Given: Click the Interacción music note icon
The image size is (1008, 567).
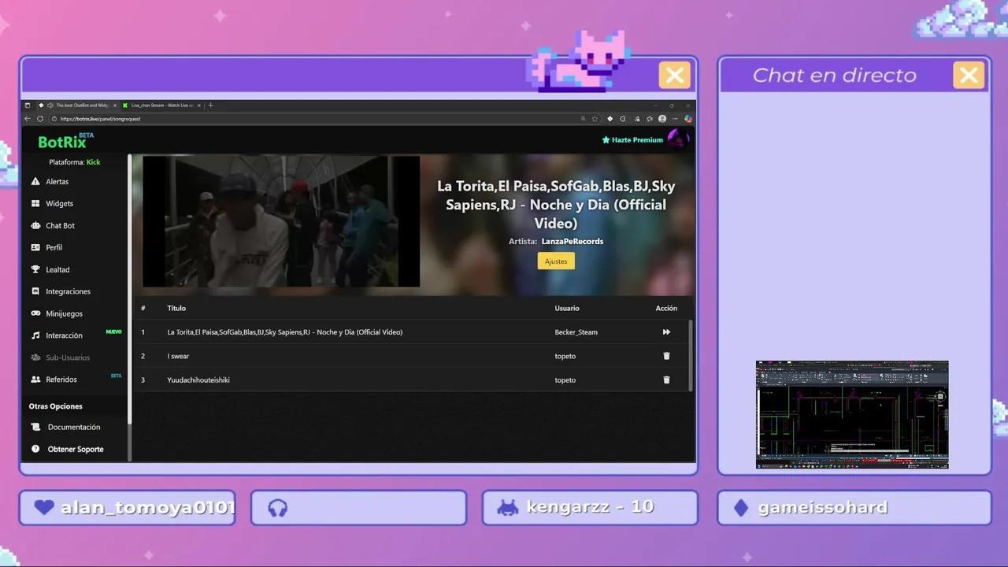Looking at the screenshot, I should coord(35,335).
